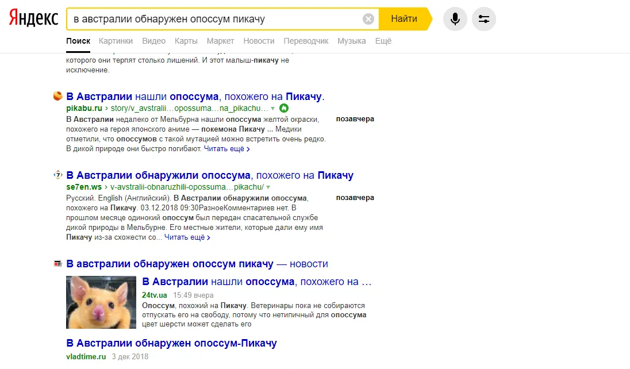630x369 pixels.
Task: Click the Найти search button
Action: [404, 19]
